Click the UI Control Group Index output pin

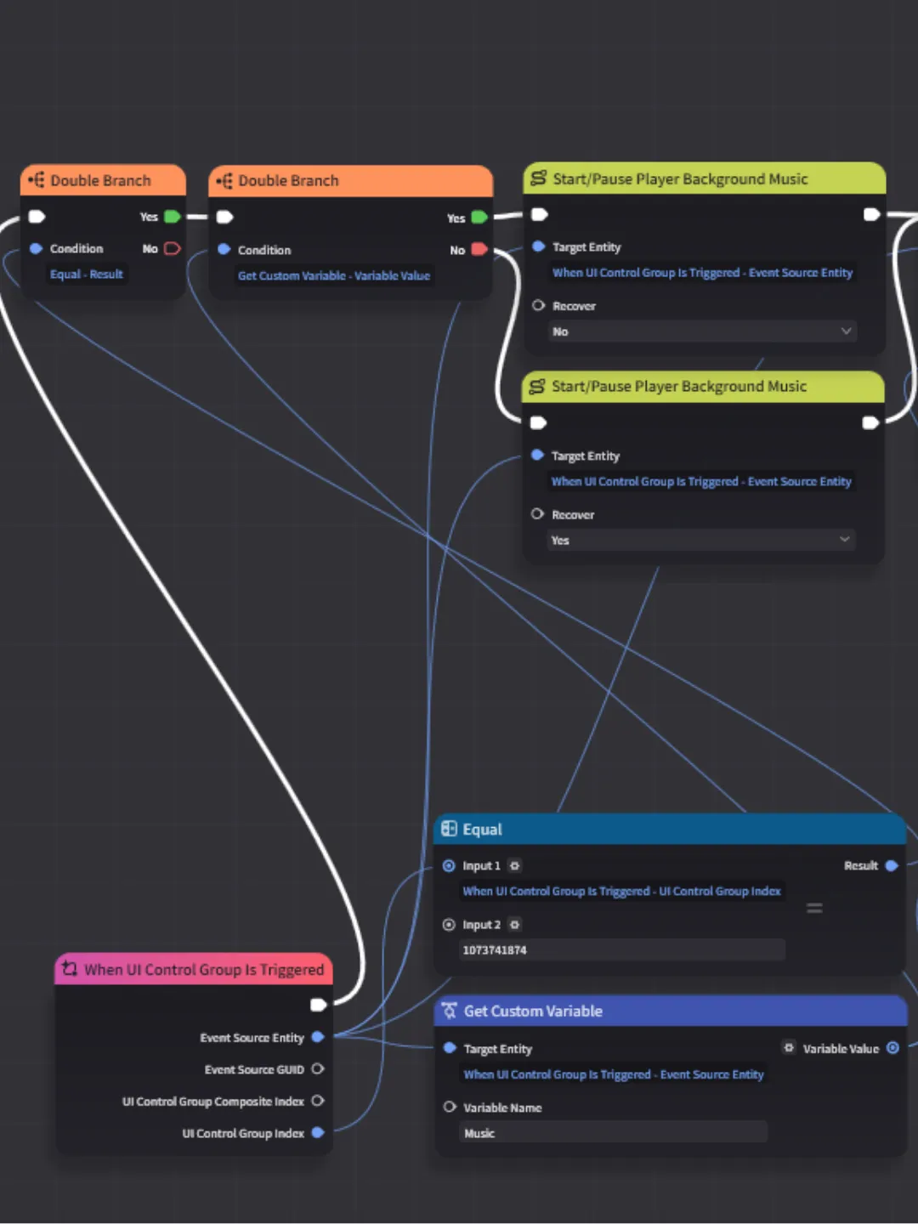(x=318, y=1132)
